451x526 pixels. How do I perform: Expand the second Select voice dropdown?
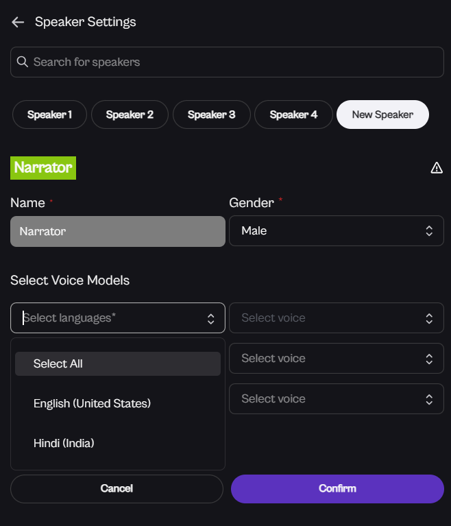[329, 359]
